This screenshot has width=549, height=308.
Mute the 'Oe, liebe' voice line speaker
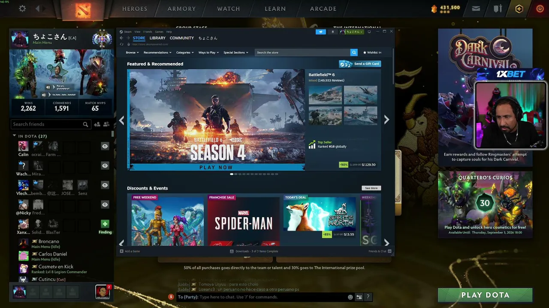tap(44, 95)
